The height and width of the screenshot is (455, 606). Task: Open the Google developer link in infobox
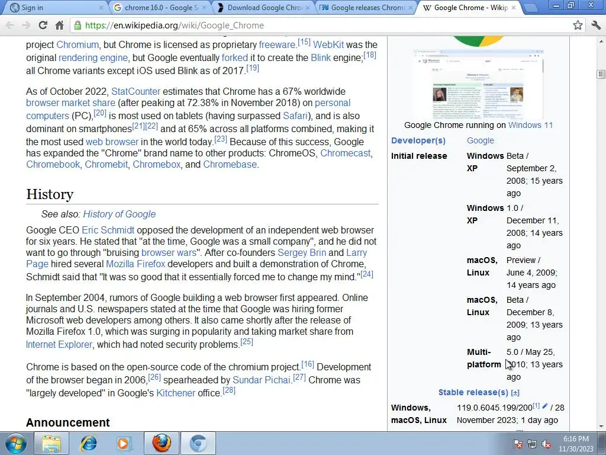(x=481, y=141)
